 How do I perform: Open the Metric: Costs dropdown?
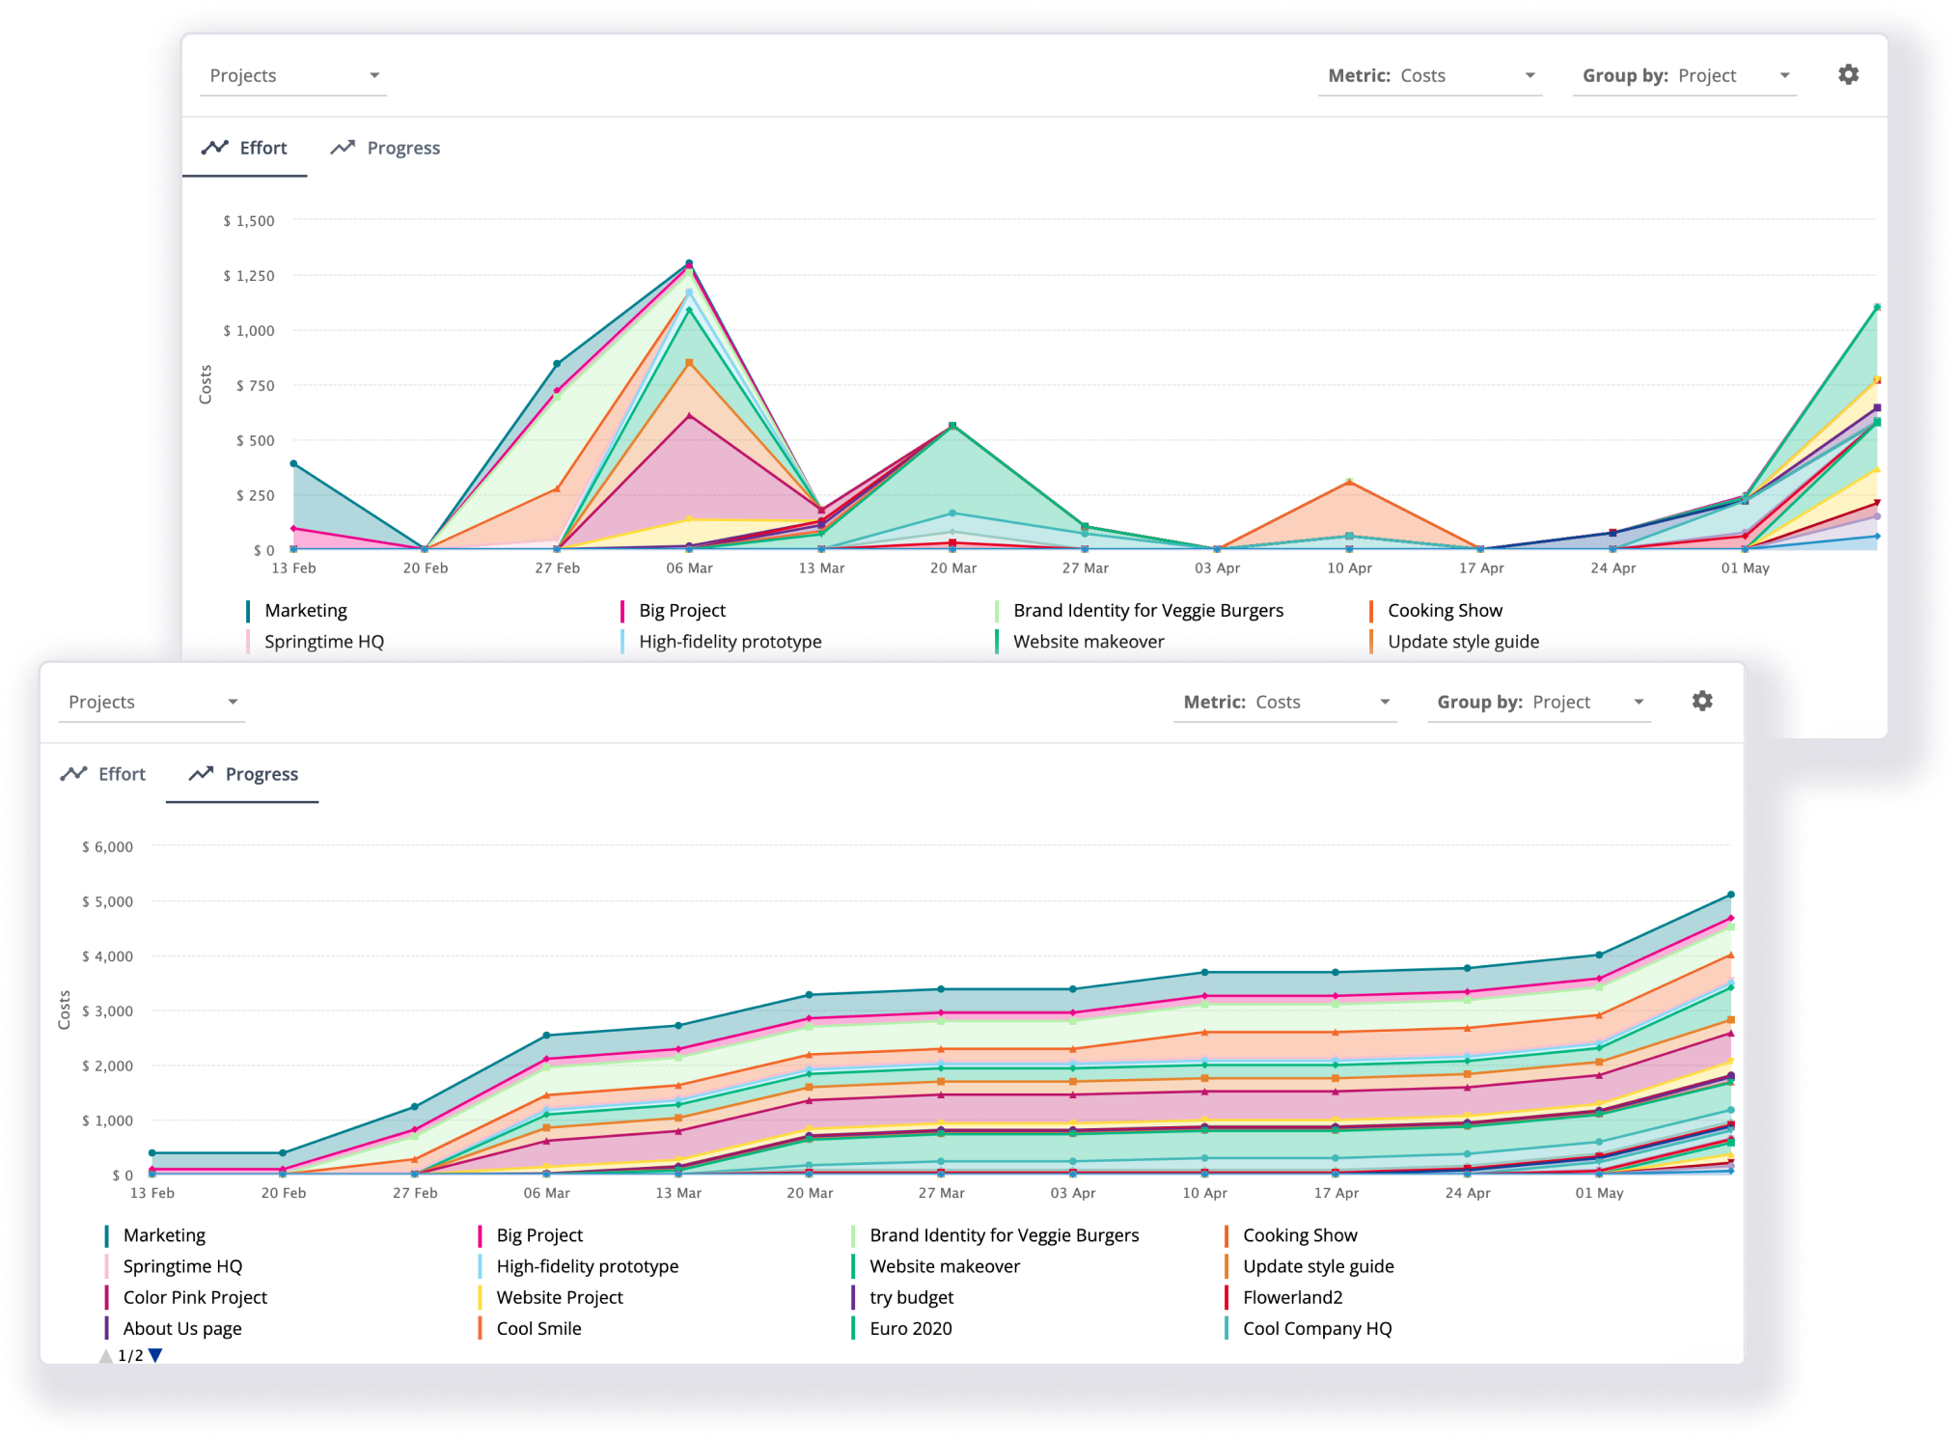click(x=1429, y=75)
